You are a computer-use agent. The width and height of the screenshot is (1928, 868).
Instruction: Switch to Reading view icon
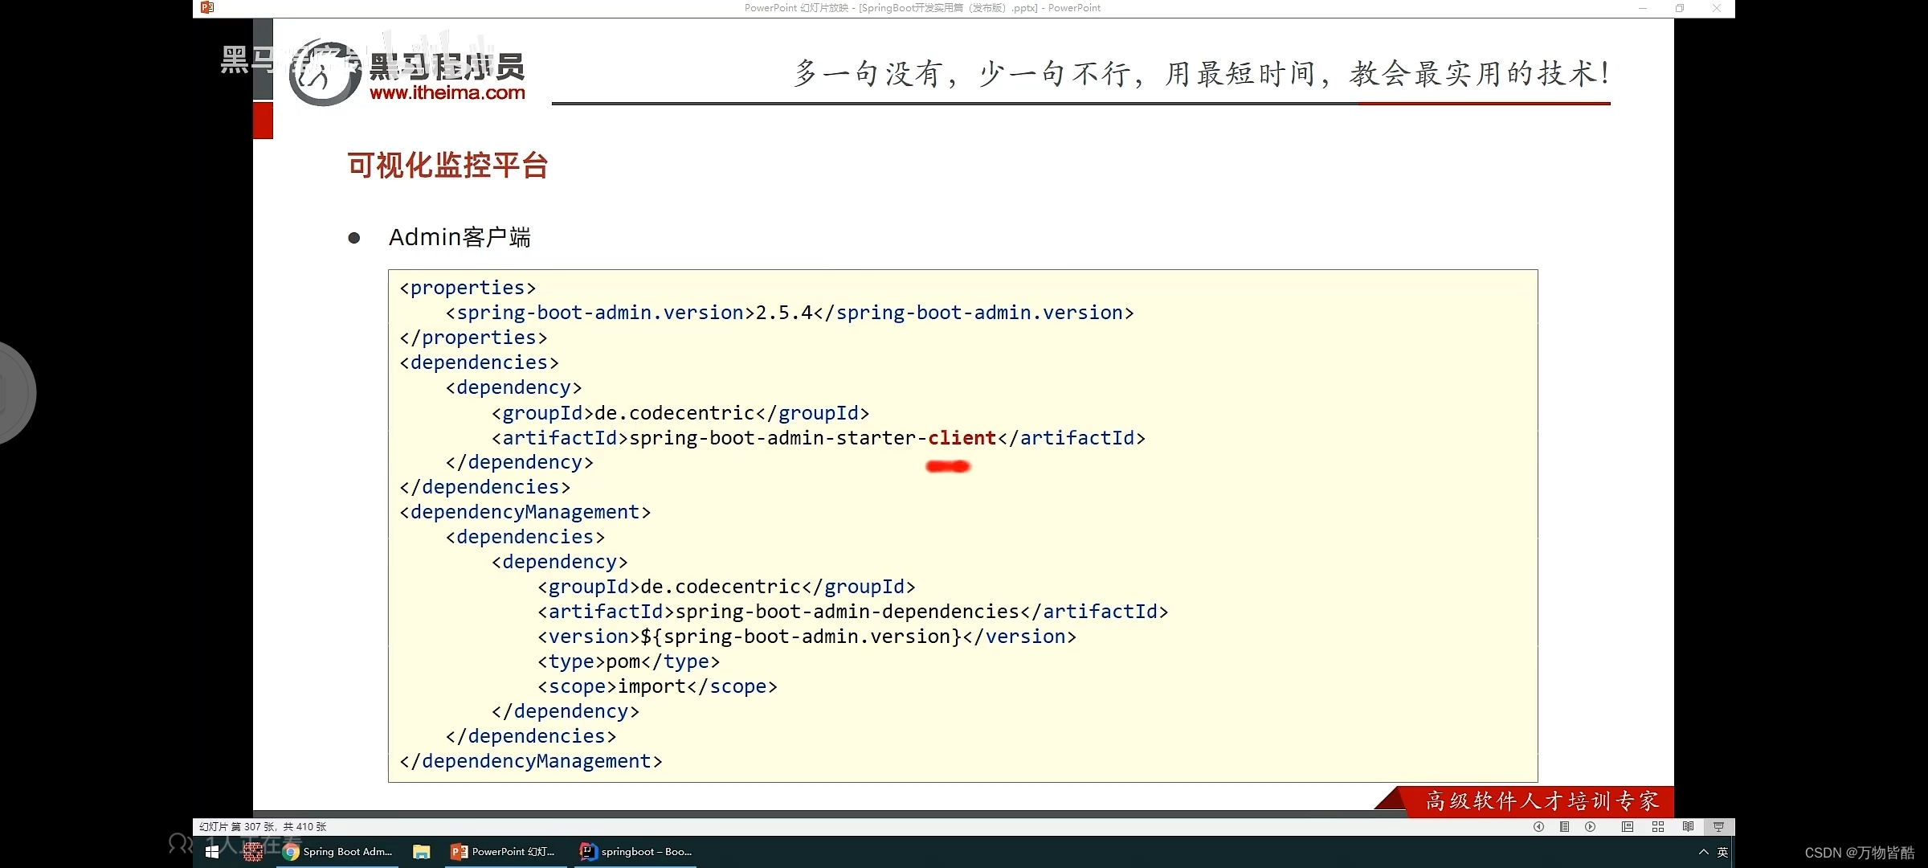[1689, 826]
